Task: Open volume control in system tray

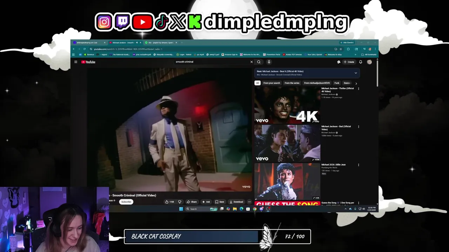Action: pos(363,209)
